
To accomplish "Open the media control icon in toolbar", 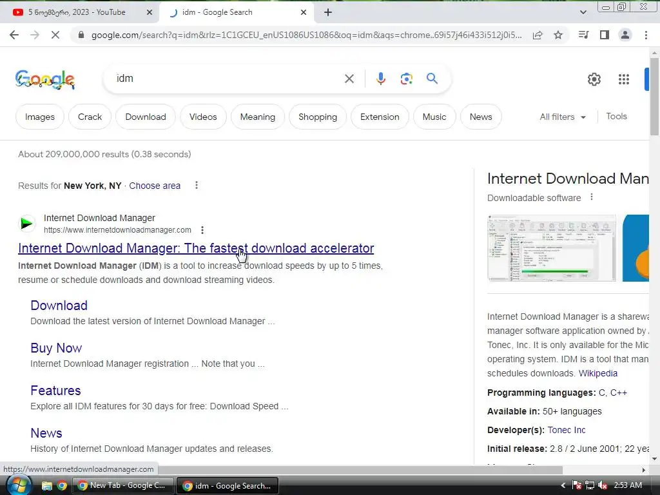I will click(583, 35).
